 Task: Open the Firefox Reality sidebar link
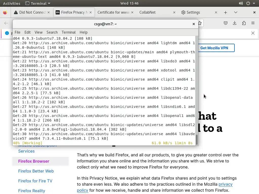pos(32,191)
